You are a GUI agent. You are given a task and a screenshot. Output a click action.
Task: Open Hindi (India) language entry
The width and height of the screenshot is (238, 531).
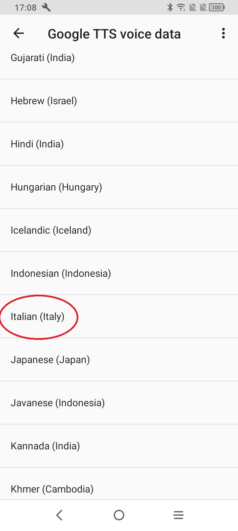(119, 144)
